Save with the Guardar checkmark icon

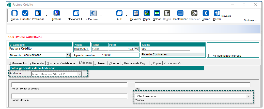25,13
